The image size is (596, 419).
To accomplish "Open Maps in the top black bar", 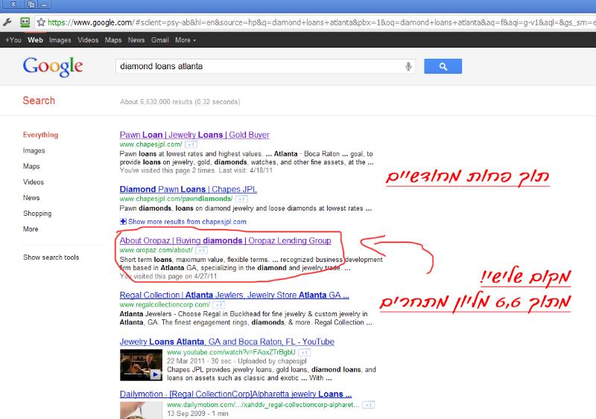I will click(113, 40).
